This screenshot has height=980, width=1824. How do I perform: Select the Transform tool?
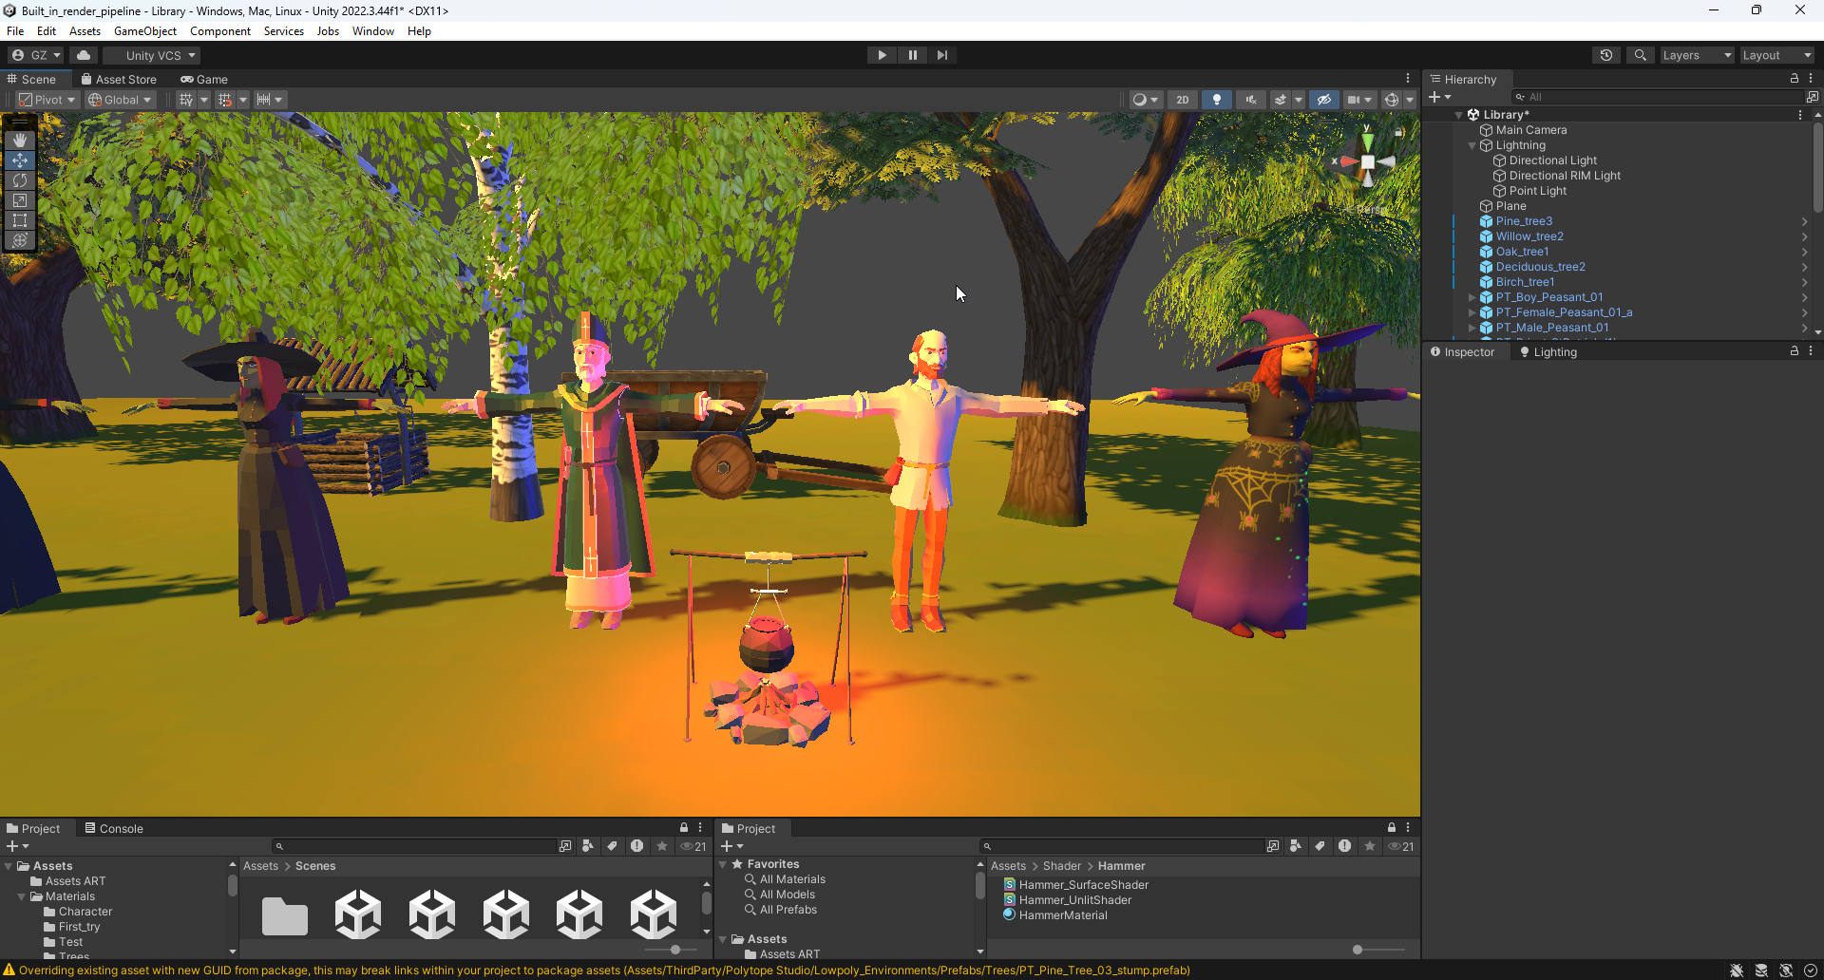[x=20, y=240]
